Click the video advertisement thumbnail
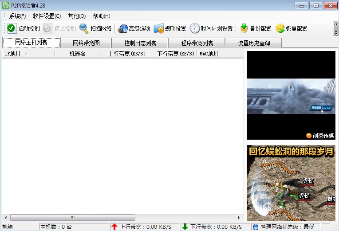Screen dimensions: 339x231 click(x=291, y=95)
